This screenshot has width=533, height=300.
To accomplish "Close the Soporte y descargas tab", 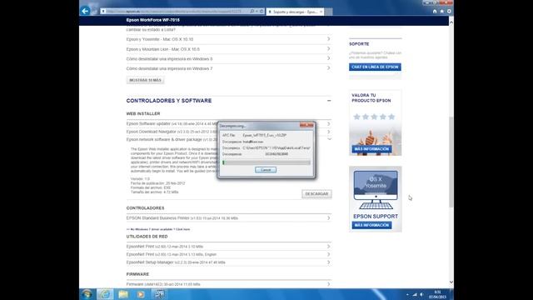I will 321,12.
